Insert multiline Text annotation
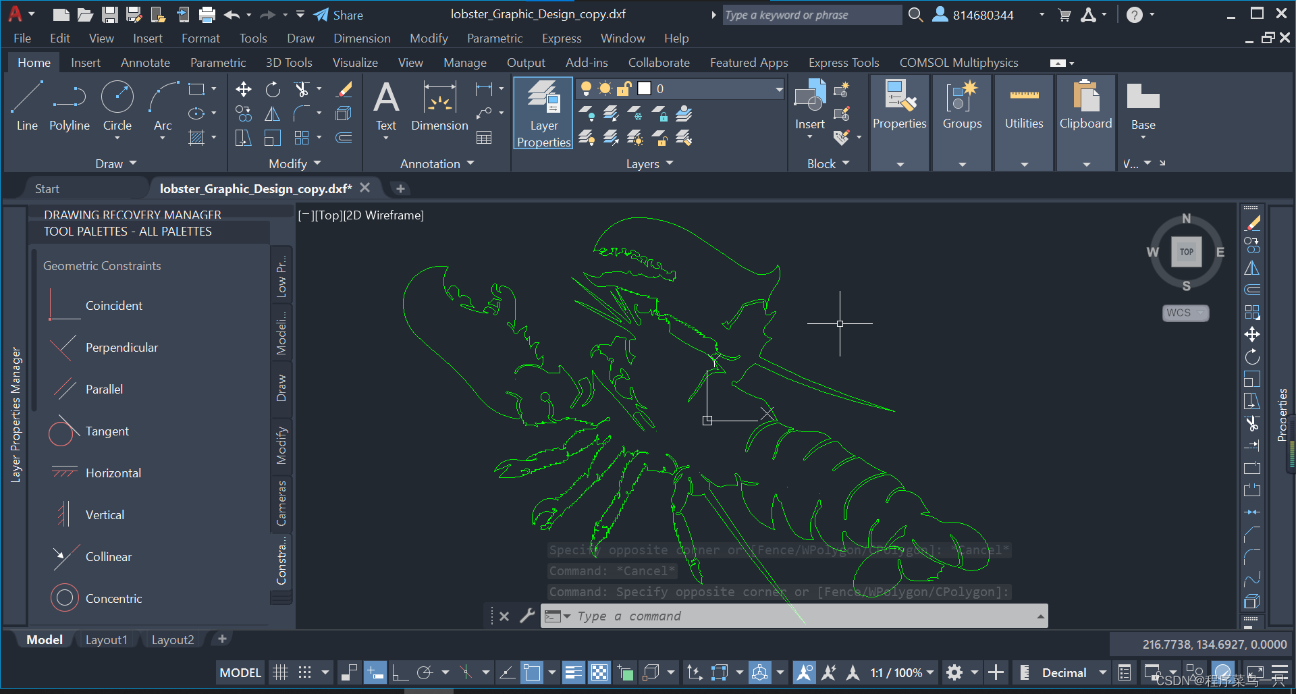The height and width of the screenshot is (694, 1296). tap(386, 106)
